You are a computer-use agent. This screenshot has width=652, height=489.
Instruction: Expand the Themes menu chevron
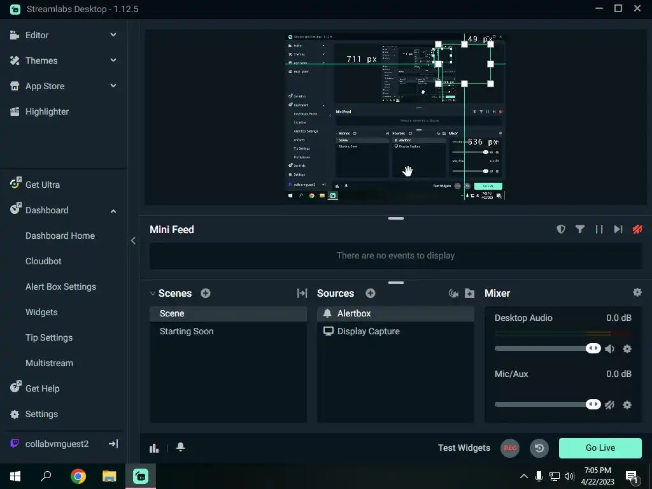[x=113, y=60]
